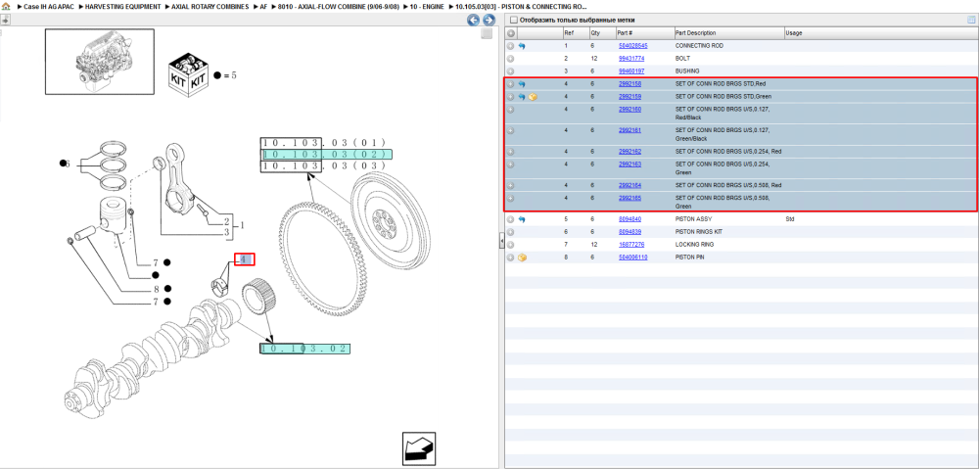Sort by the Qty column header
This screenshot has width=979, height=469.
tap(602, 33)
